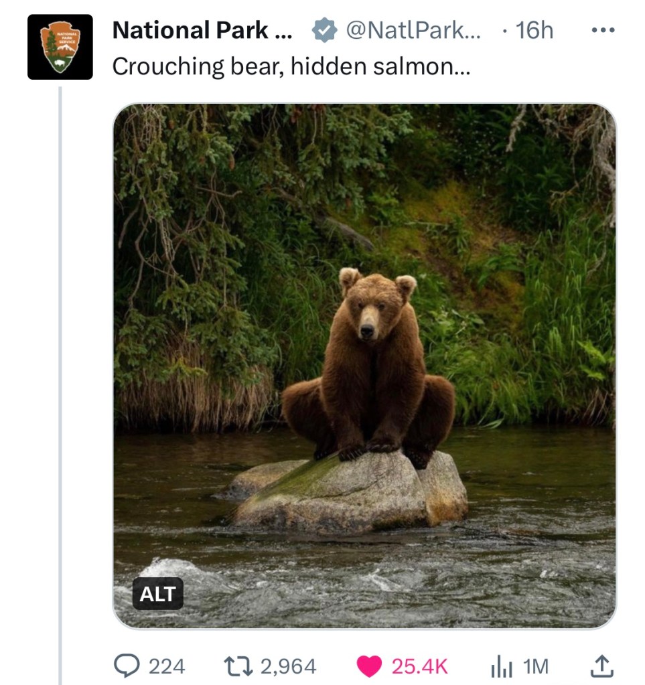Open view analytics bar chart icon
The height and width of the screenshot is (685, 645).
tap(501, 666)
